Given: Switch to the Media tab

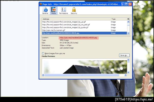Looking at the screenshot, I should click(x=54, y=11).
